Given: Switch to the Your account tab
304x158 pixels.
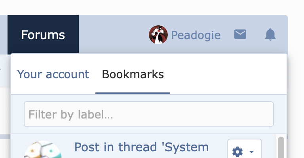Looking at the screenshot, I should point(53,74).
